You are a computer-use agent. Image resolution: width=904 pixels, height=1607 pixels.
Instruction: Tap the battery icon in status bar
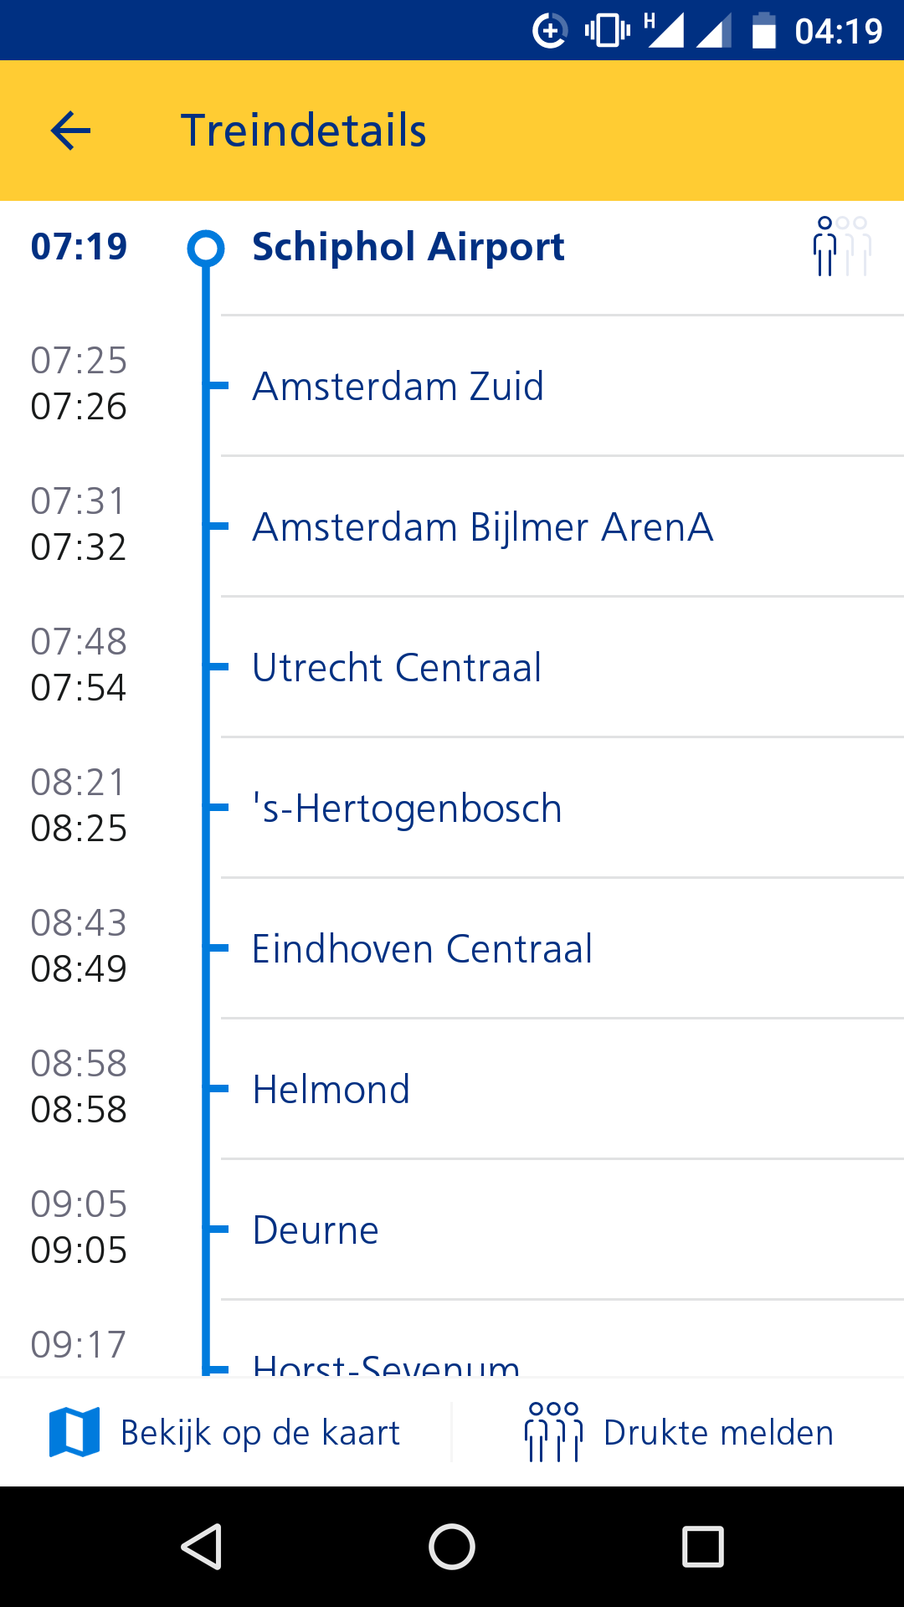(x=763, y=31)
